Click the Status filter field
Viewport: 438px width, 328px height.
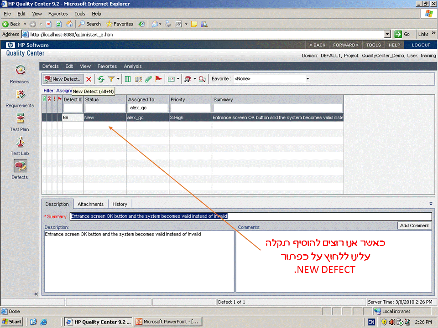click(105, 108)
